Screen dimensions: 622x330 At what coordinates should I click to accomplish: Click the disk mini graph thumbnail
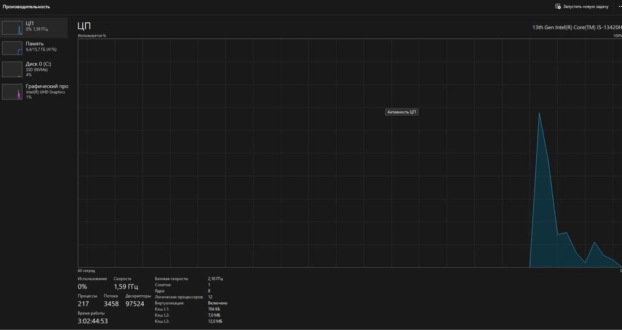[x=12, y=70]
